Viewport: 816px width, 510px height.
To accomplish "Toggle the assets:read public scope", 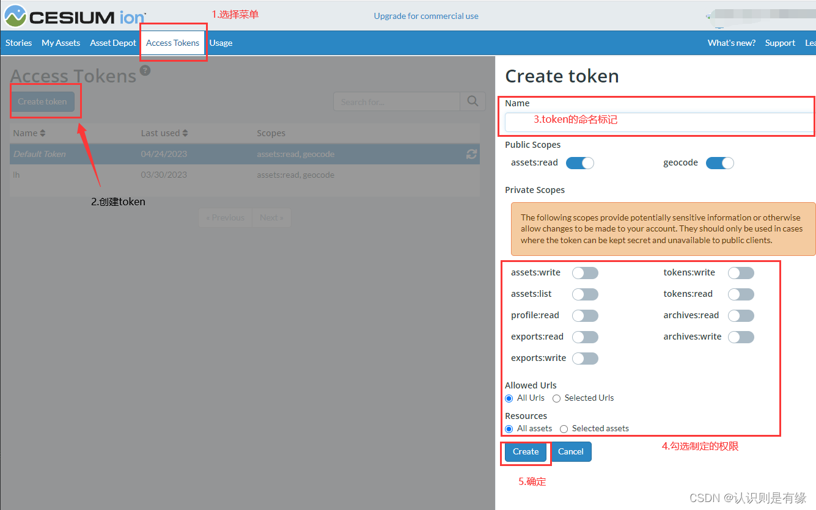I will click(580, 163).
